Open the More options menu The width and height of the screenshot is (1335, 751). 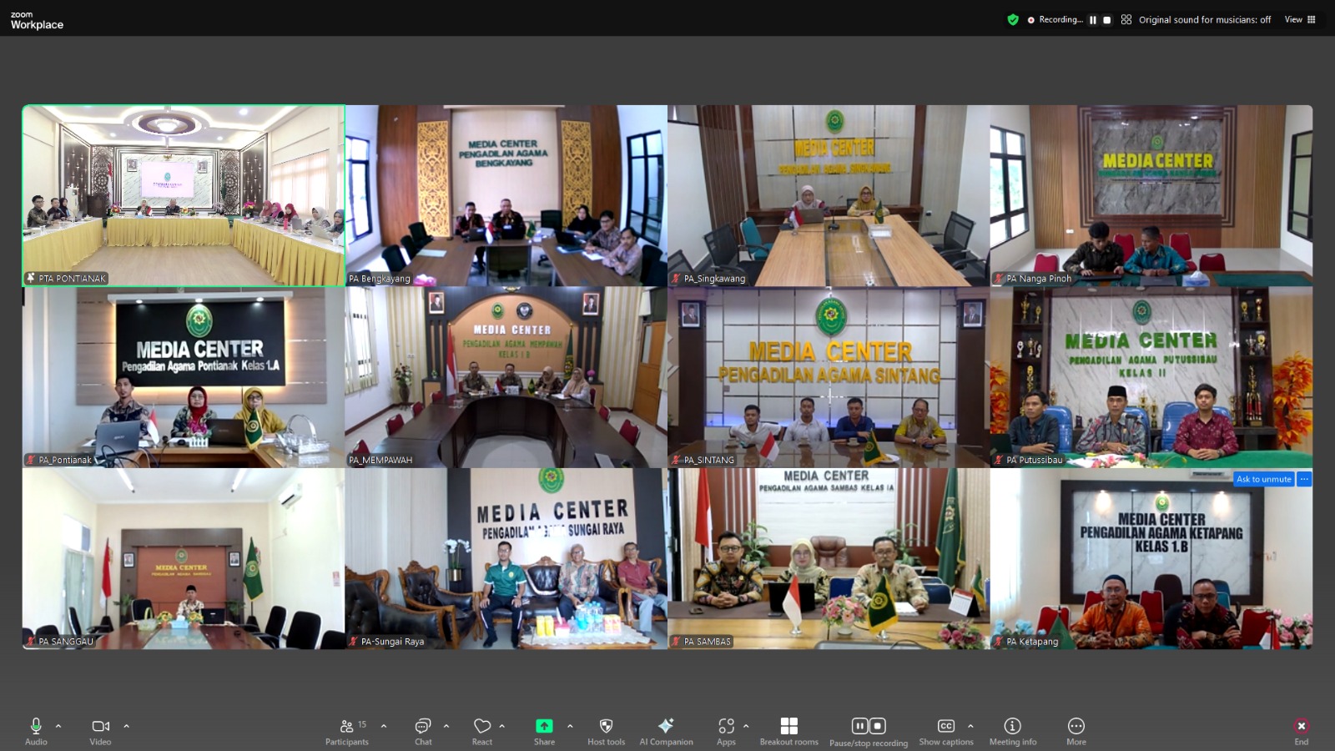1076,730
